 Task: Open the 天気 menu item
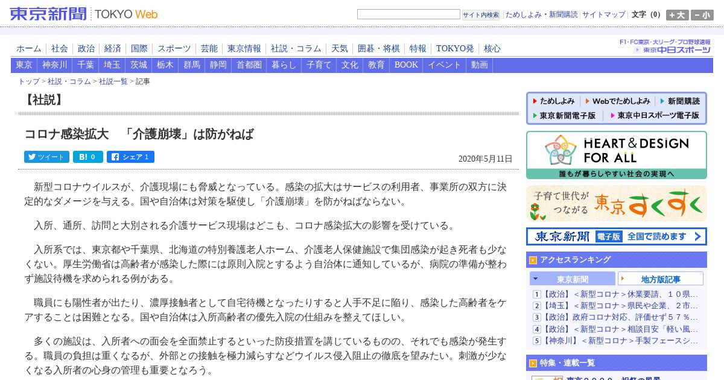click(340, 48)
